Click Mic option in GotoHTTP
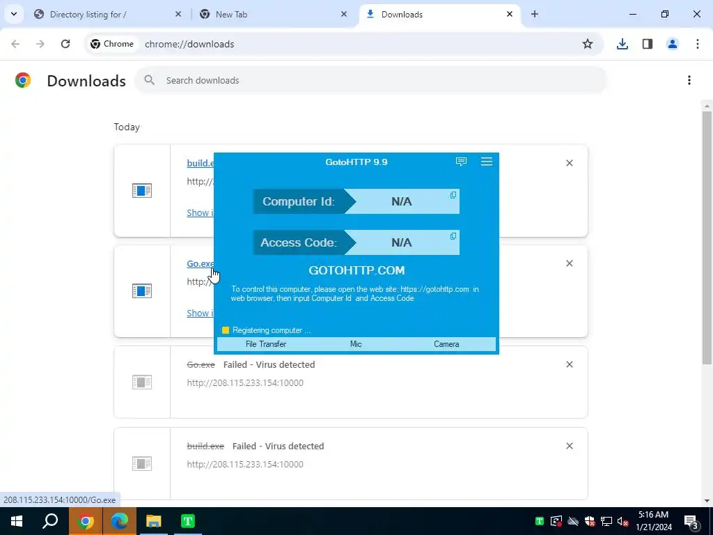 pyautogui.click(x=356, y=344)
